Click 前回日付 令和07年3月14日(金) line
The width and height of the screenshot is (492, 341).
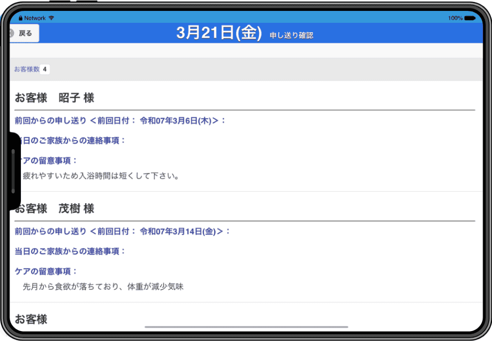click(123, 231)
